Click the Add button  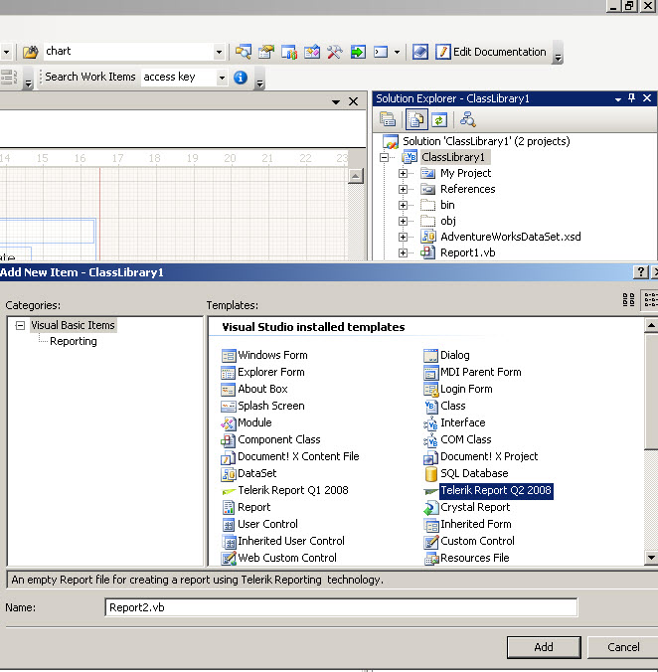pos(544,647)
